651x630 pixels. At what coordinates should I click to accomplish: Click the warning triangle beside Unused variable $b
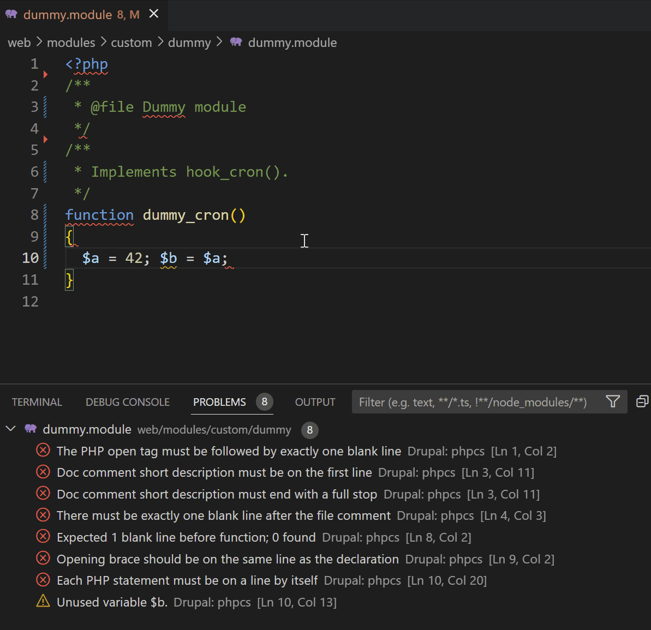[43, 601]
